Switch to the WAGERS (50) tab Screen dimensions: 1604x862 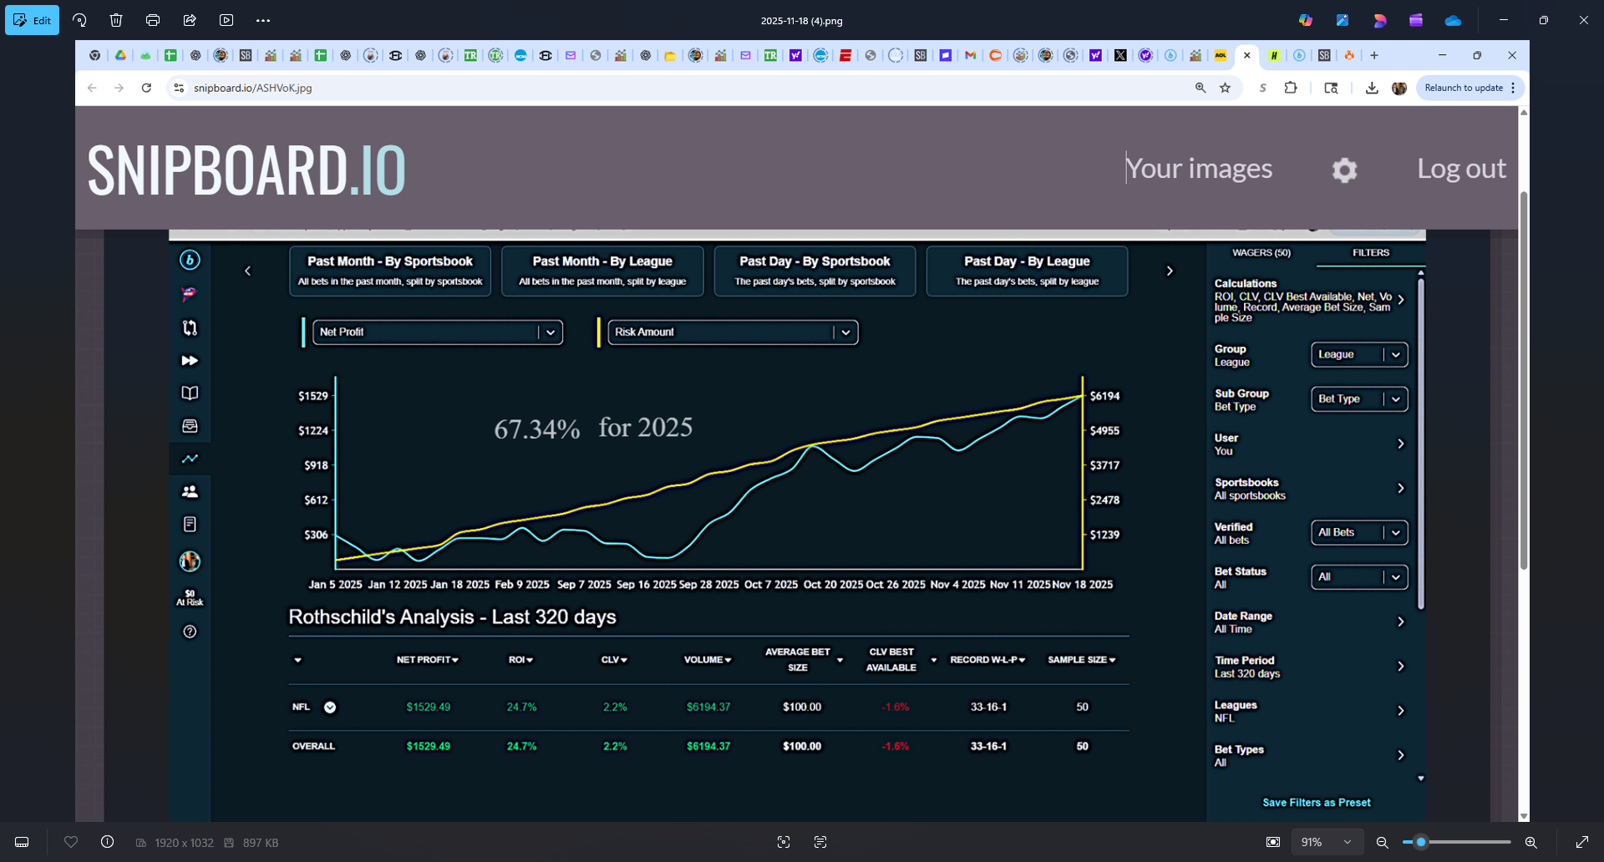coord(1261,253)
